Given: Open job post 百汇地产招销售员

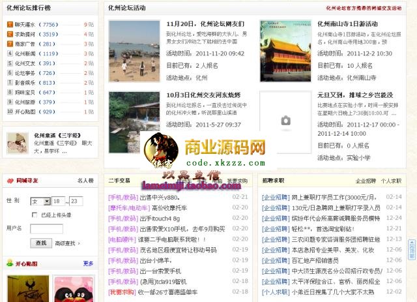Looking at the screenshot, I should (315, 260).
